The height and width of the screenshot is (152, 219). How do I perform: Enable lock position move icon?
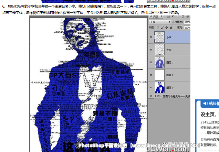tap(167, 28)
